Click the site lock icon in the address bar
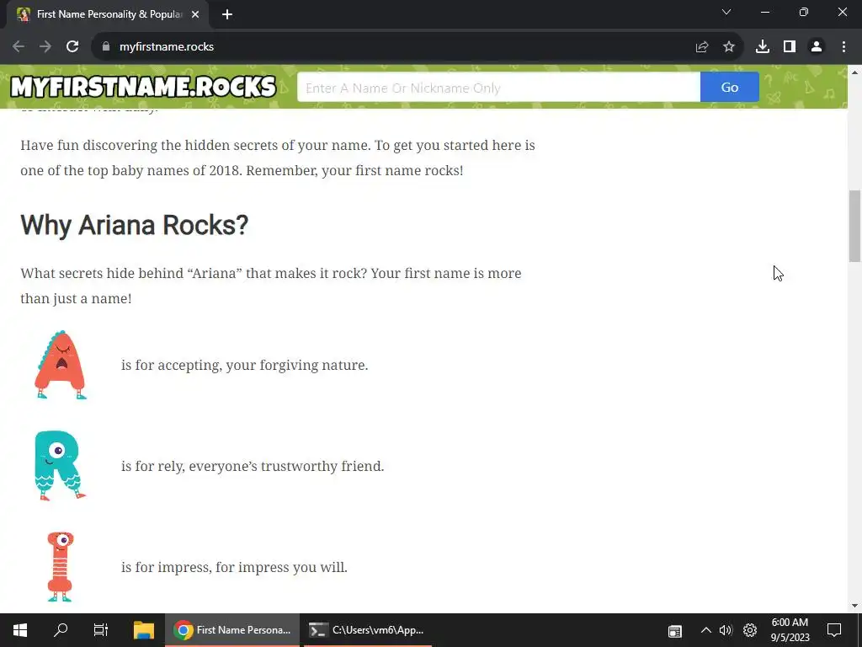 click(106, 47)
